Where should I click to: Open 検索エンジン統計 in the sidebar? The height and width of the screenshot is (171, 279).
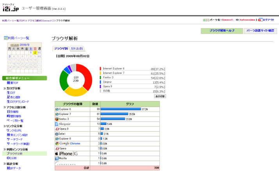click(17, 135)
